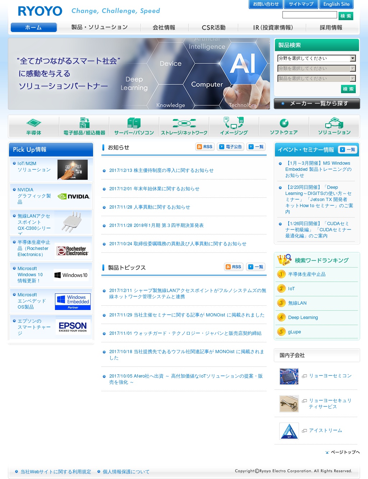The width and height of the screenshot is (368, 479).
Task: Open the サーバー/パソコン icon category
Action: click(134, 126)
